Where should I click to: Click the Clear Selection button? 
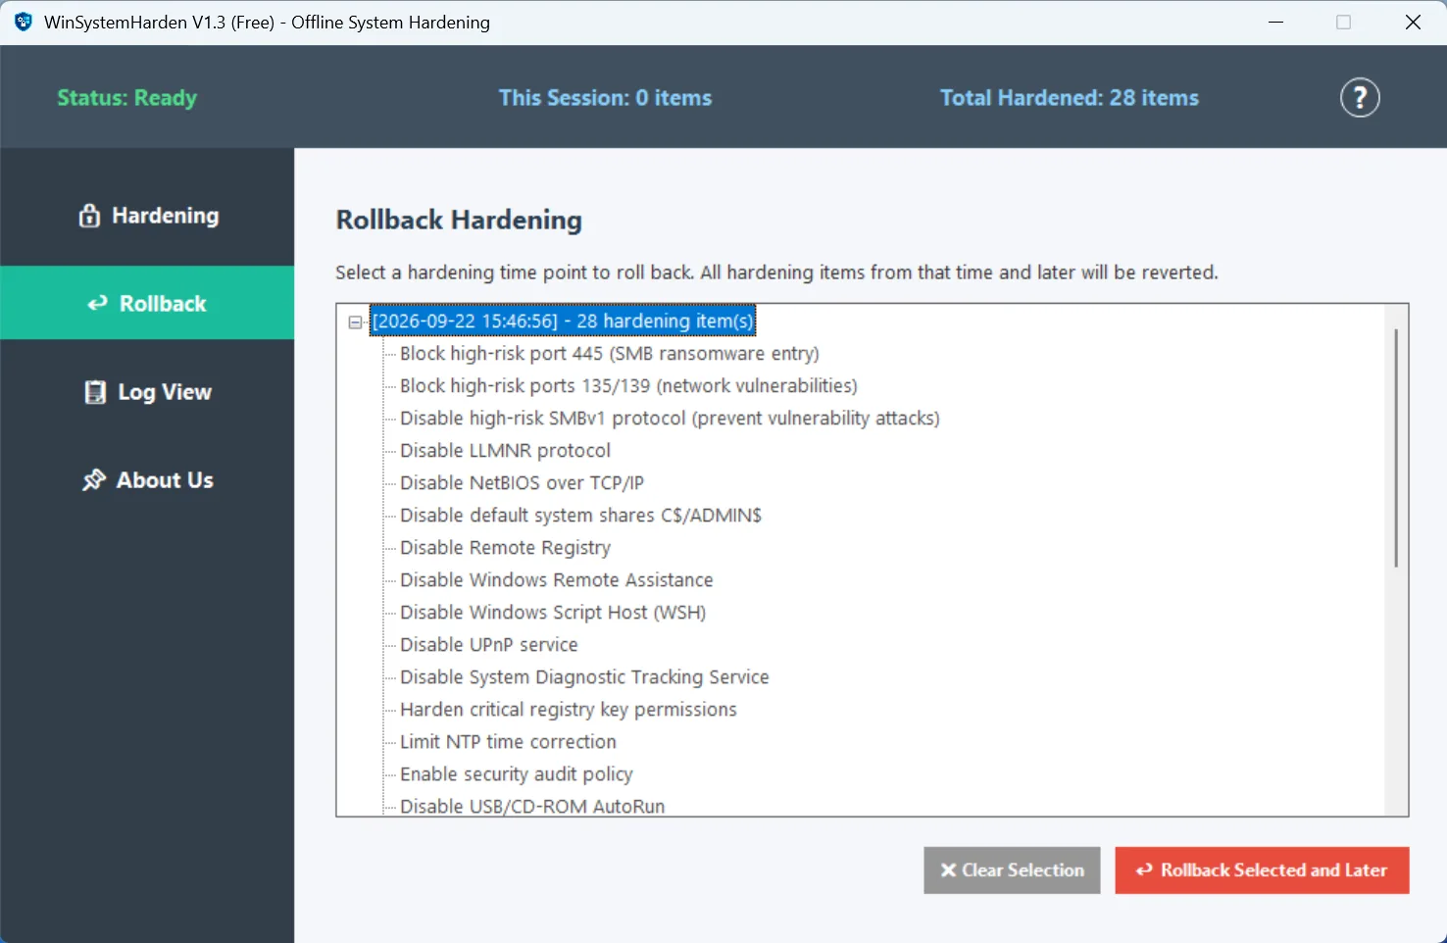pyautogui.click(x=1012, y=870)
